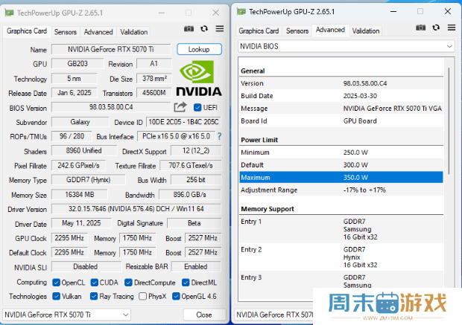Click the Close button at bottom
The width and height of the screenshot is (462, 325).
(203, 315)
